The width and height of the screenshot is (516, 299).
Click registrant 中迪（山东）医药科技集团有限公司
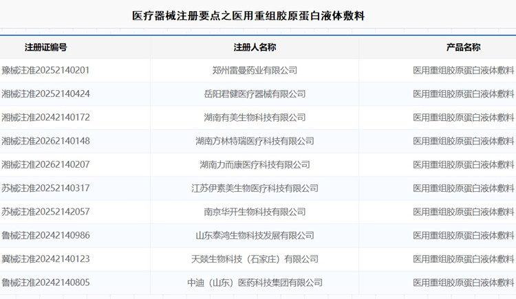[255, 283]
